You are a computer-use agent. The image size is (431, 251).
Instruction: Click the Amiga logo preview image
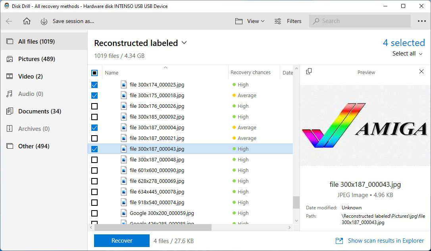365,126
